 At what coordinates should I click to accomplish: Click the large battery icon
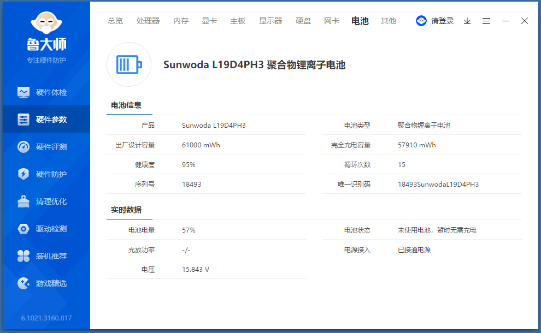[x=129, y=64]
